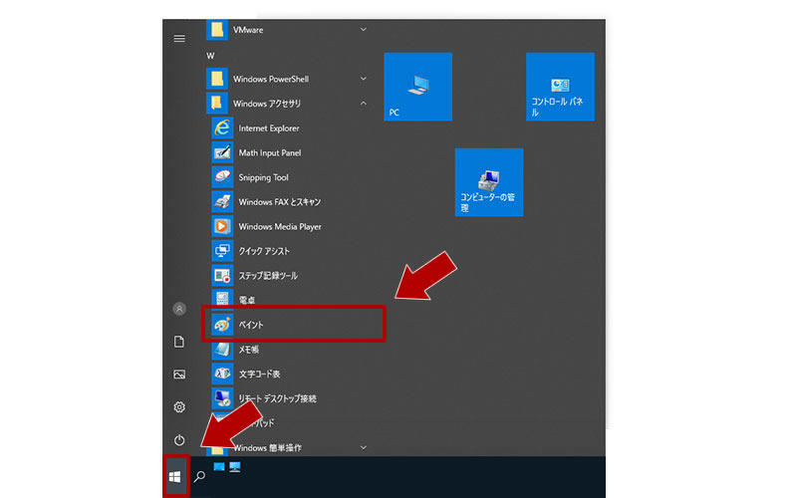Launch メモ帳 by its label
Screen dimensions: 797x498
pyautogui.click(x=249, y=350)
